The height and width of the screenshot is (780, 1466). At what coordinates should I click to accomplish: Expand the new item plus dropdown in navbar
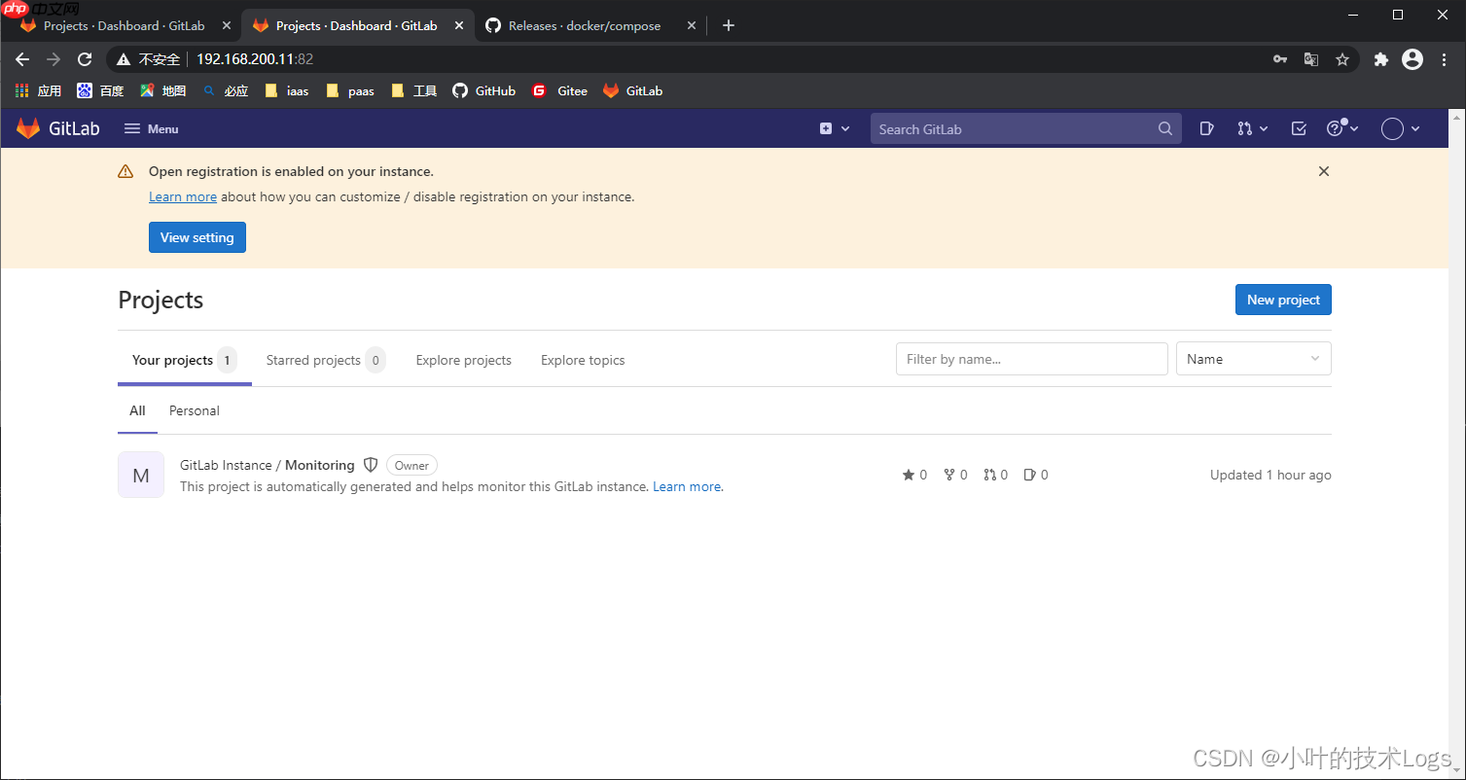pyautogui.click(x=833, y=127)
